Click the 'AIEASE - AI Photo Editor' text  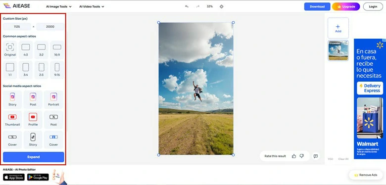point(19,170)
